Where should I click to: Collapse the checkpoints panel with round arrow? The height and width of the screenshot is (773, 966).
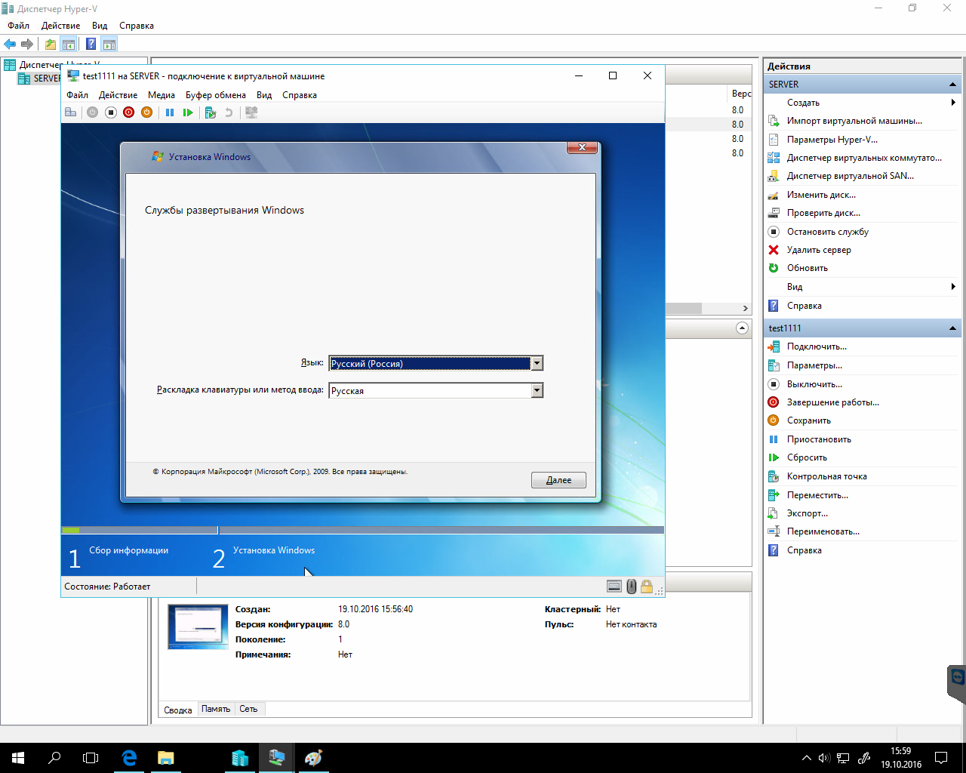[742, 328]
